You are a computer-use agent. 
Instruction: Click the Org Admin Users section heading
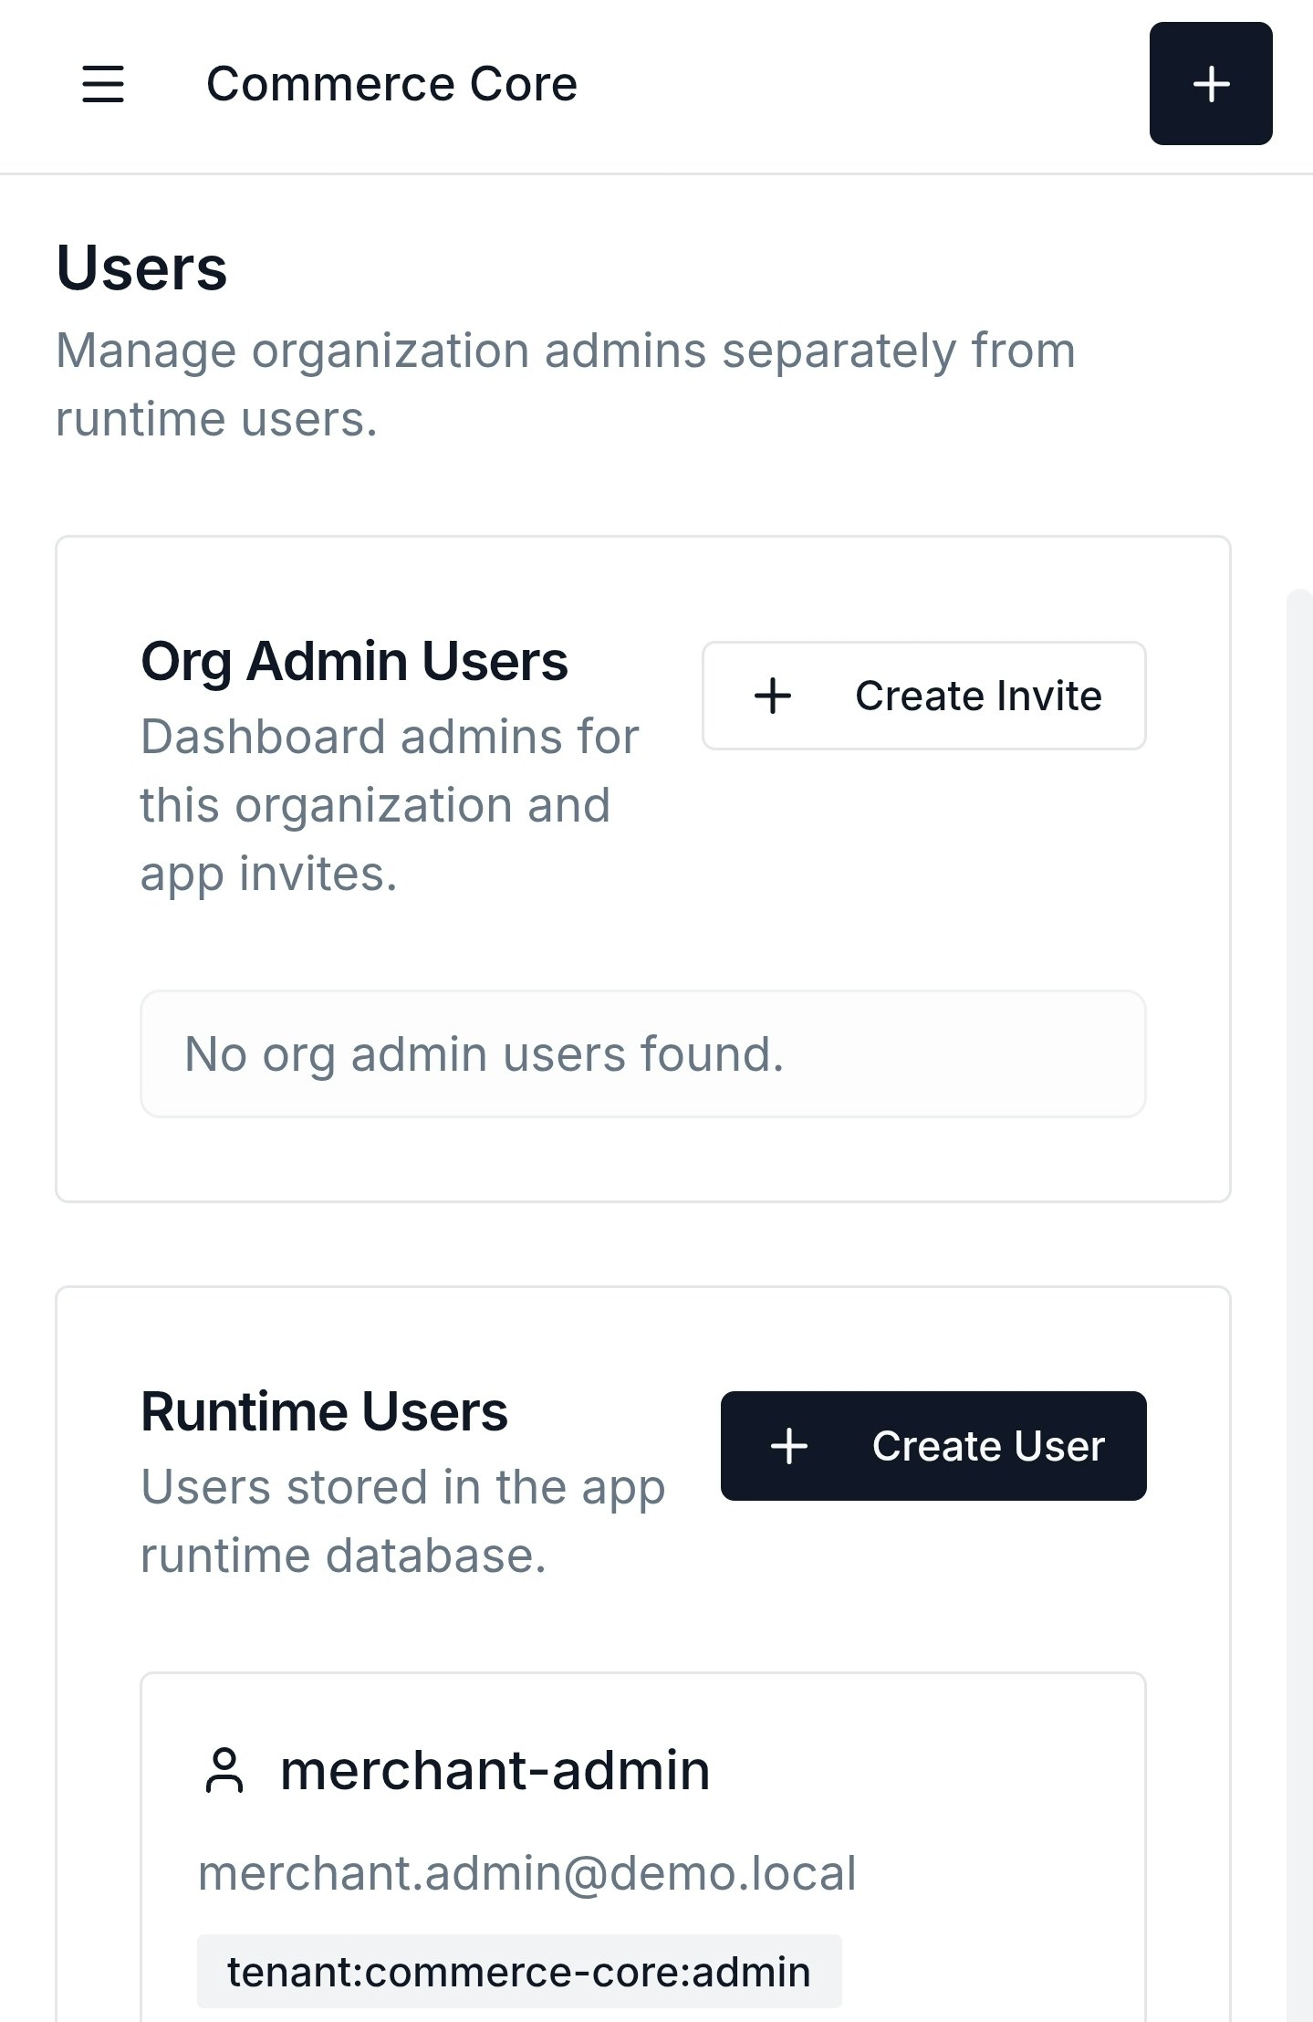click(354, 661)
